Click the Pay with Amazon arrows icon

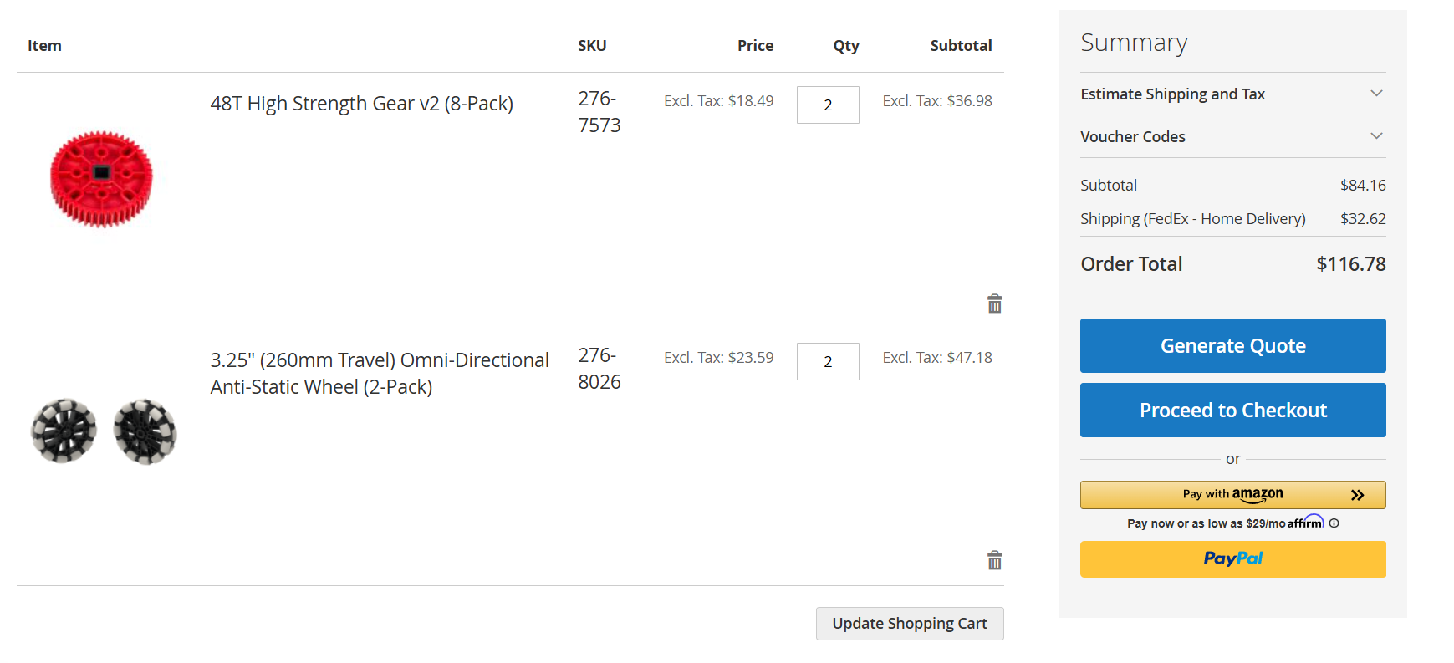pos(1357,495)
